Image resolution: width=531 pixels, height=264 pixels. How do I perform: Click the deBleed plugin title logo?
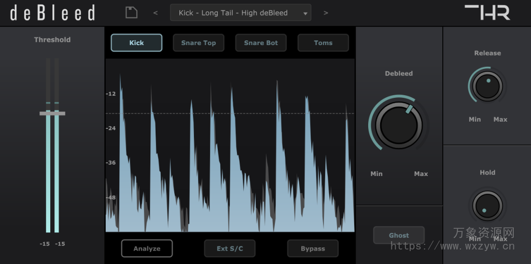coord(52,13)
